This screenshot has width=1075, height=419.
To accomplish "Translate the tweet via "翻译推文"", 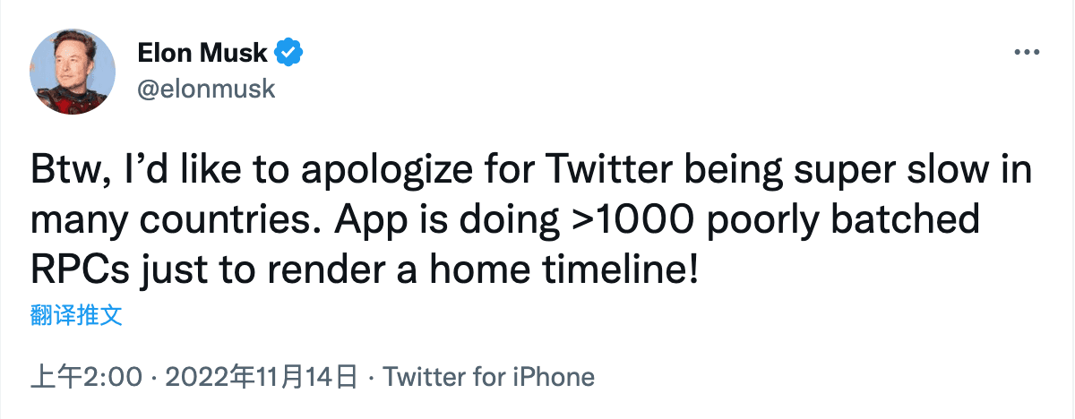I will pos(76,315).
